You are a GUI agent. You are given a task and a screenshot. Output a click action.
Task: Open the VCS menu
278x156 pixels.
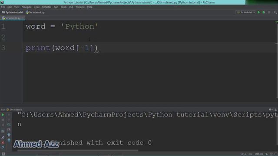click(71, 7)
